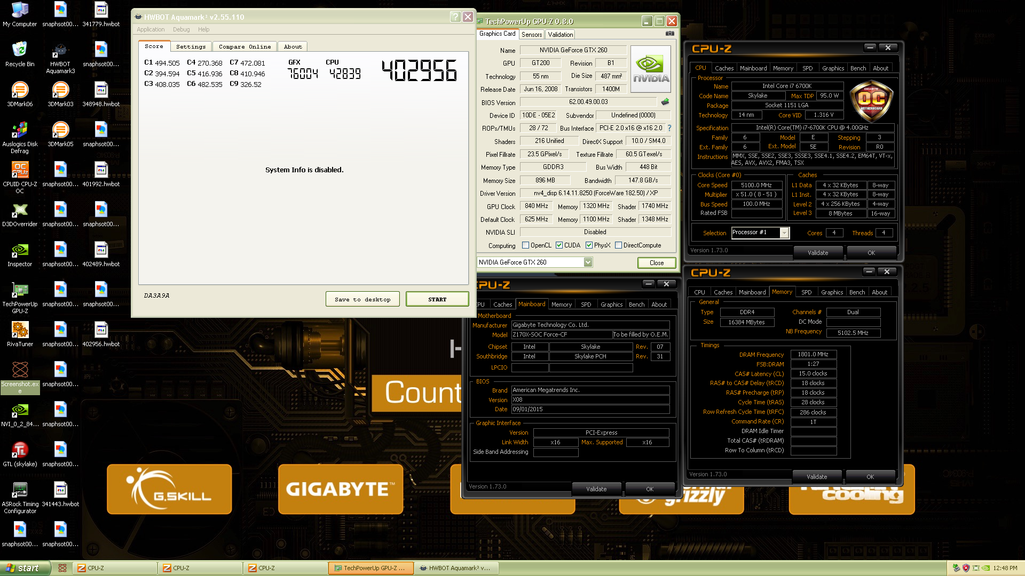Enable the DirectCompute checkbox
Viewport: 1025px width, 576px height.
[618, 245]
